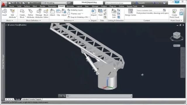The height and width of the screenshot is (105, 187).
Task: Click the command line wrench customize icon
Action: [x=64, y=96]
